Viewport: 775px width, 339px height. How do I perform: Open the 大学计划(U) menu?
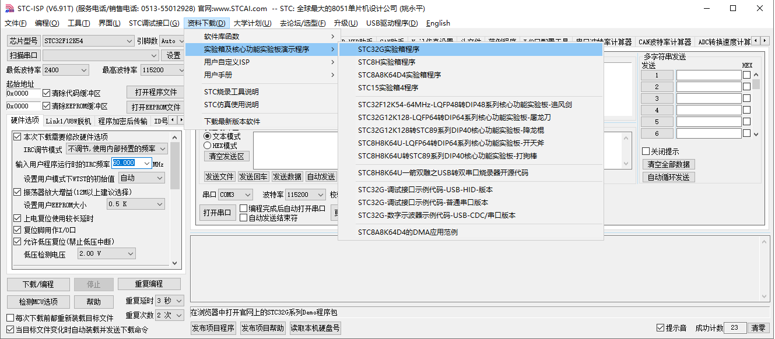(253, 23)
